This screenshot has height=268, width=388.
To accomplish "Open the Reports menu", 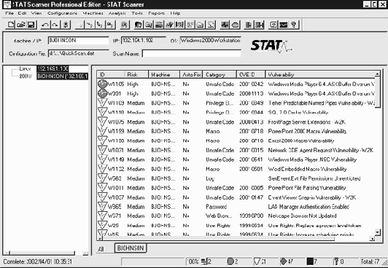I will 156,13.
